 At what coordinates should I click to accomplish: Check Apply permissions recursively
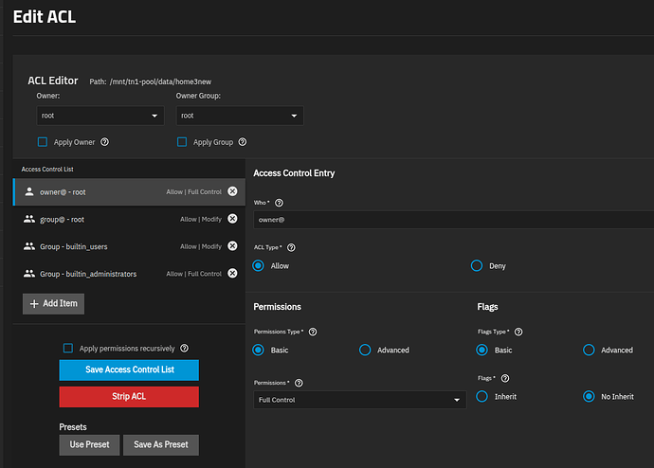[68, 348]
